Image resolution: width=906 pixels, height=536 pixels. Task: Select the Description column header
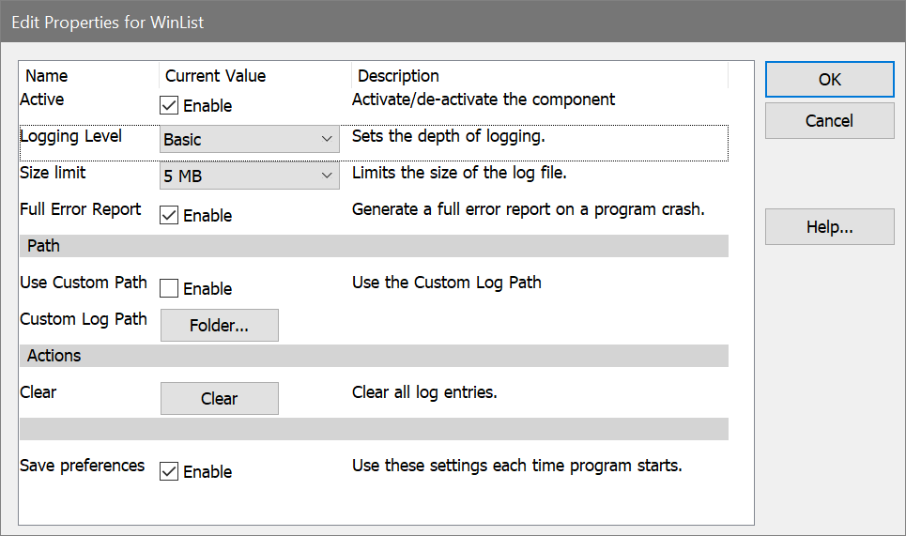pyautogui.click(x=399, y=76)
